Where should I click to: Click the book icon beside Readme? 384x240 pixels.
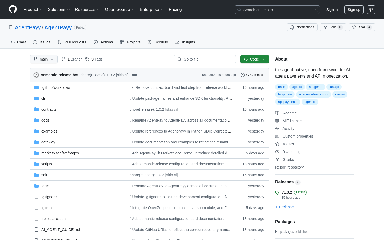point(277,113)
